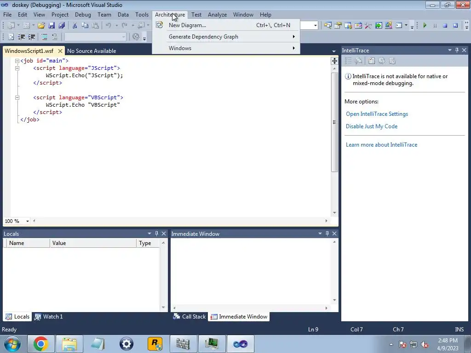Collapse the VBScript script block
Image resolution: width=471 pixels, height=353 pixels.
click(17, 97)
